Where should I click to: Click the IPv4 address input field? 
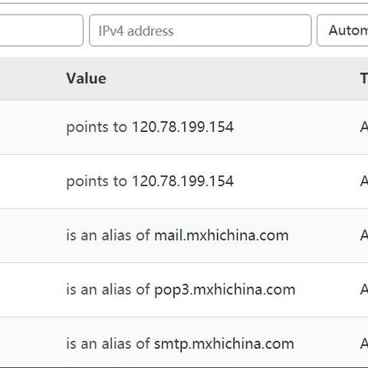[200, 31]
